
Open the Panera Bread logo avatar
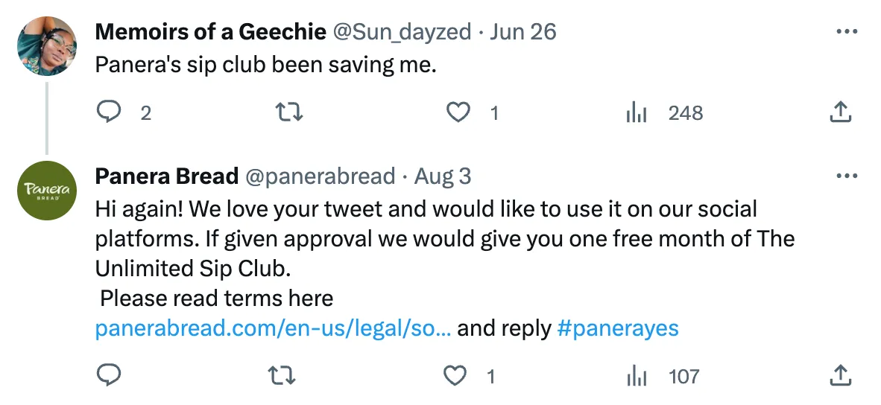point(47,191)
